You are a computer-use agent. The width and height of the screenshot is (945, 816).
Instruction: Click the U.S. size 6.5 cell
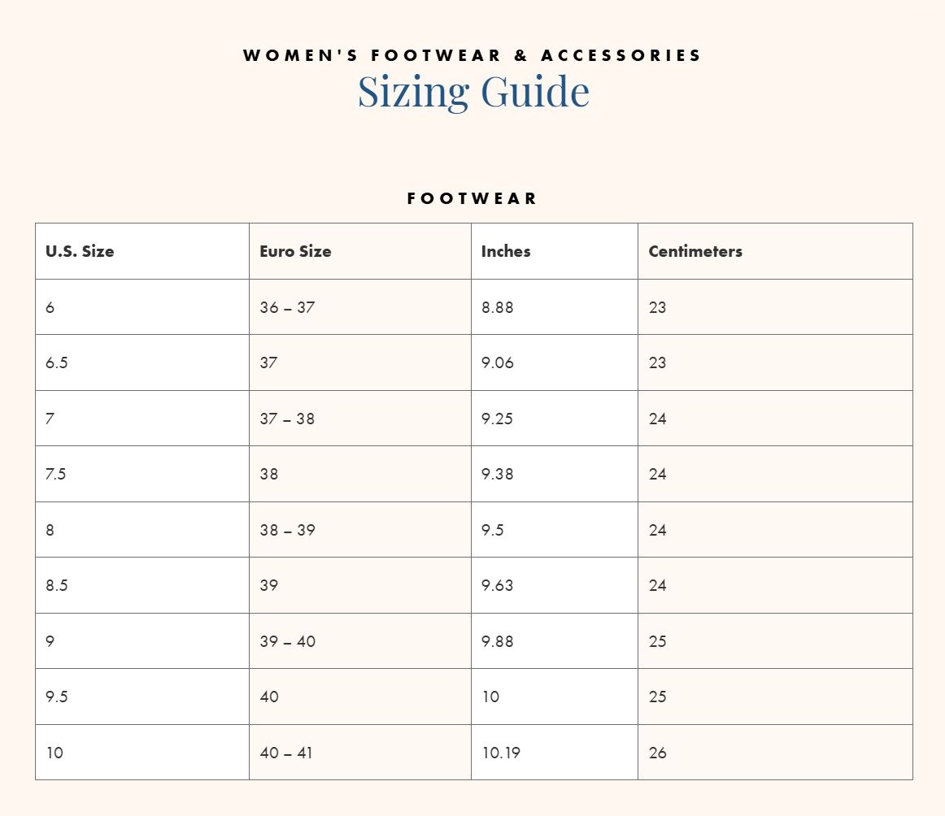point(57,362)
